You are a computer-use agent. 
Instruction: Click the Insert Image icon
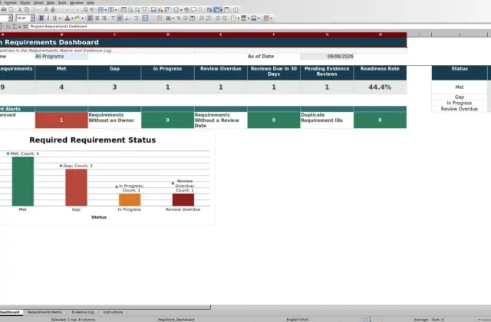[153, 10]
